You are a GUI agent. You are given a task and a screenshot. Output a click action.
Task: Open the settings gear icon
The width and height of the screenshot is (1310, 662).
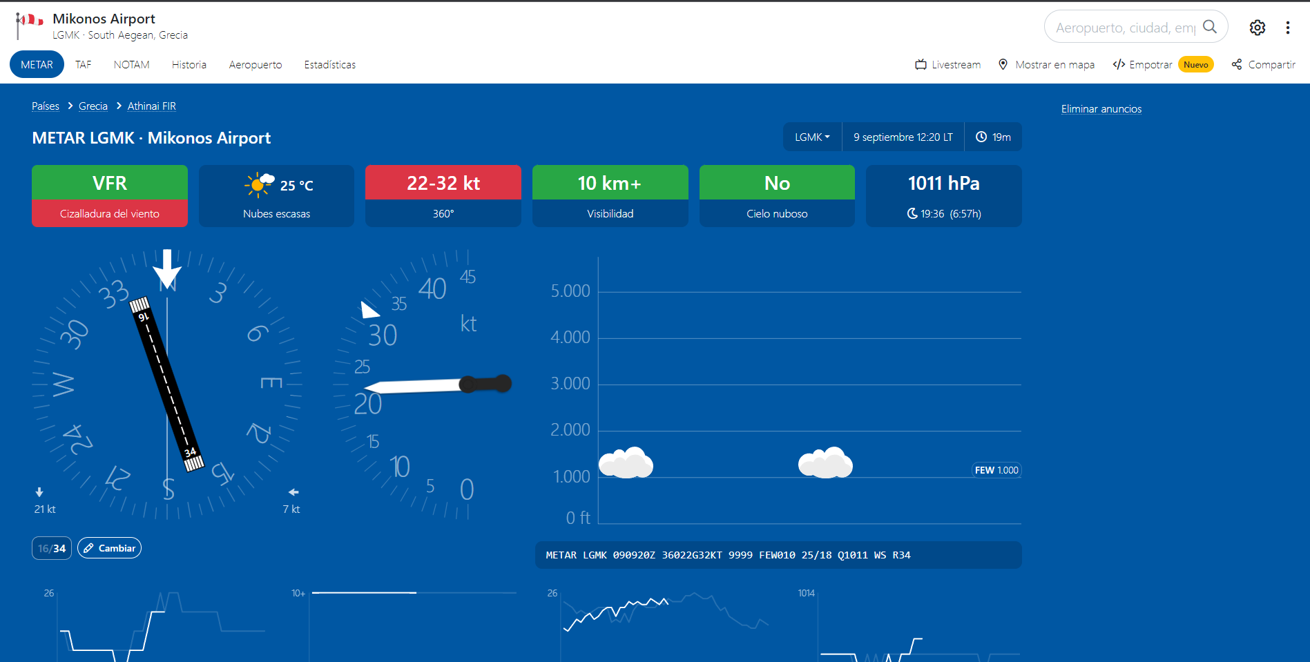(x=1257, y=28)
